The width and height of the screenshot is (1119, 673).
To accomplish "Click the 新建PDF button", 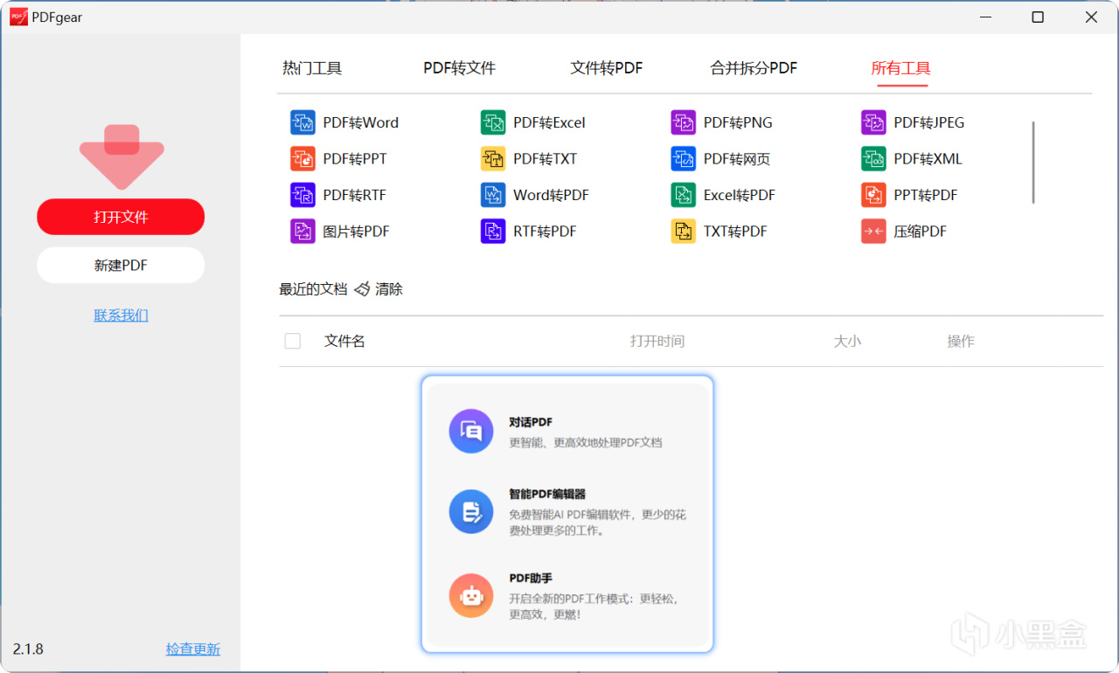I will (121, 265).
